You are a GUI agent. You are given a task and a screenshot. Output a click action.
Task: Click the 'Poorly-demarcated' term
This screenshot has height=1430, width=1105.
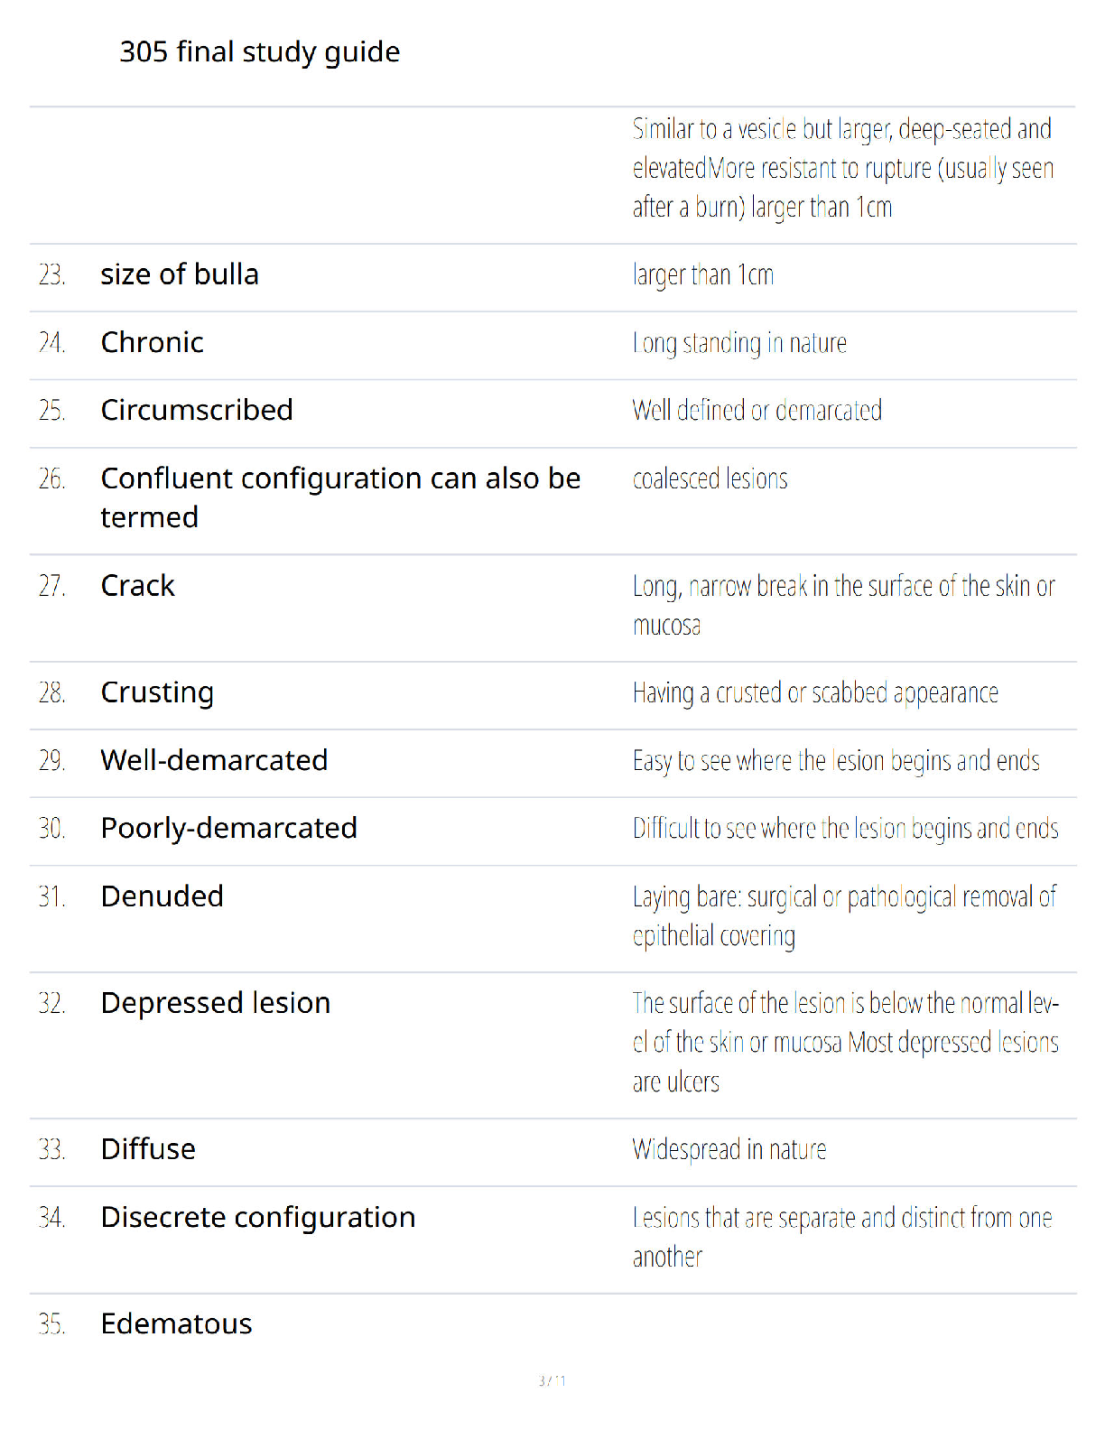tap(229, 829)
